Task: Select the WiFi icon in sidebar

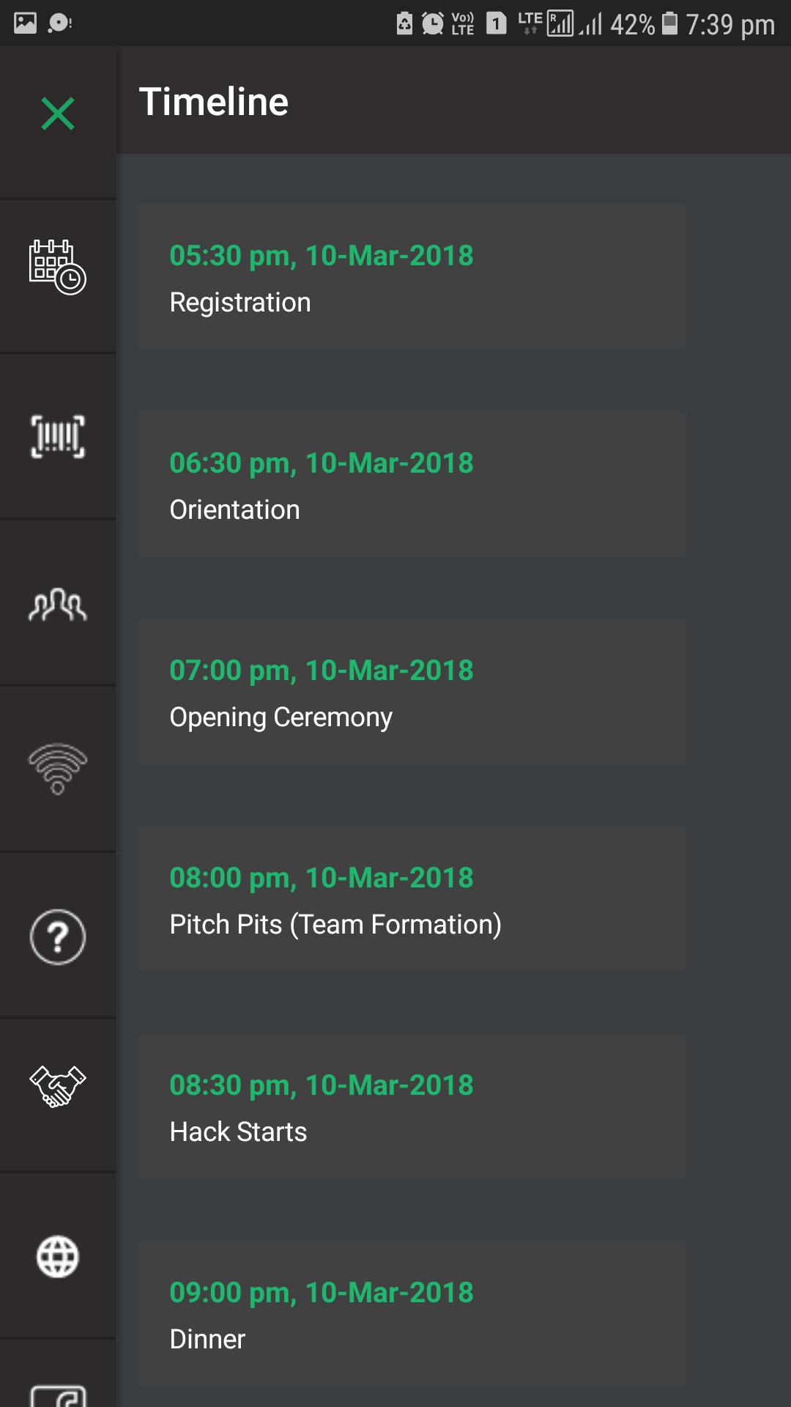Action: click(58, 769)
